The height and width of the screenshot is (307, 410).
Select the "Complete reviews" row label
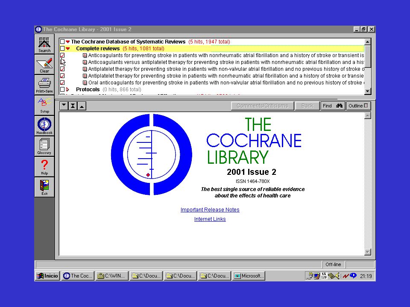(98, 49)
